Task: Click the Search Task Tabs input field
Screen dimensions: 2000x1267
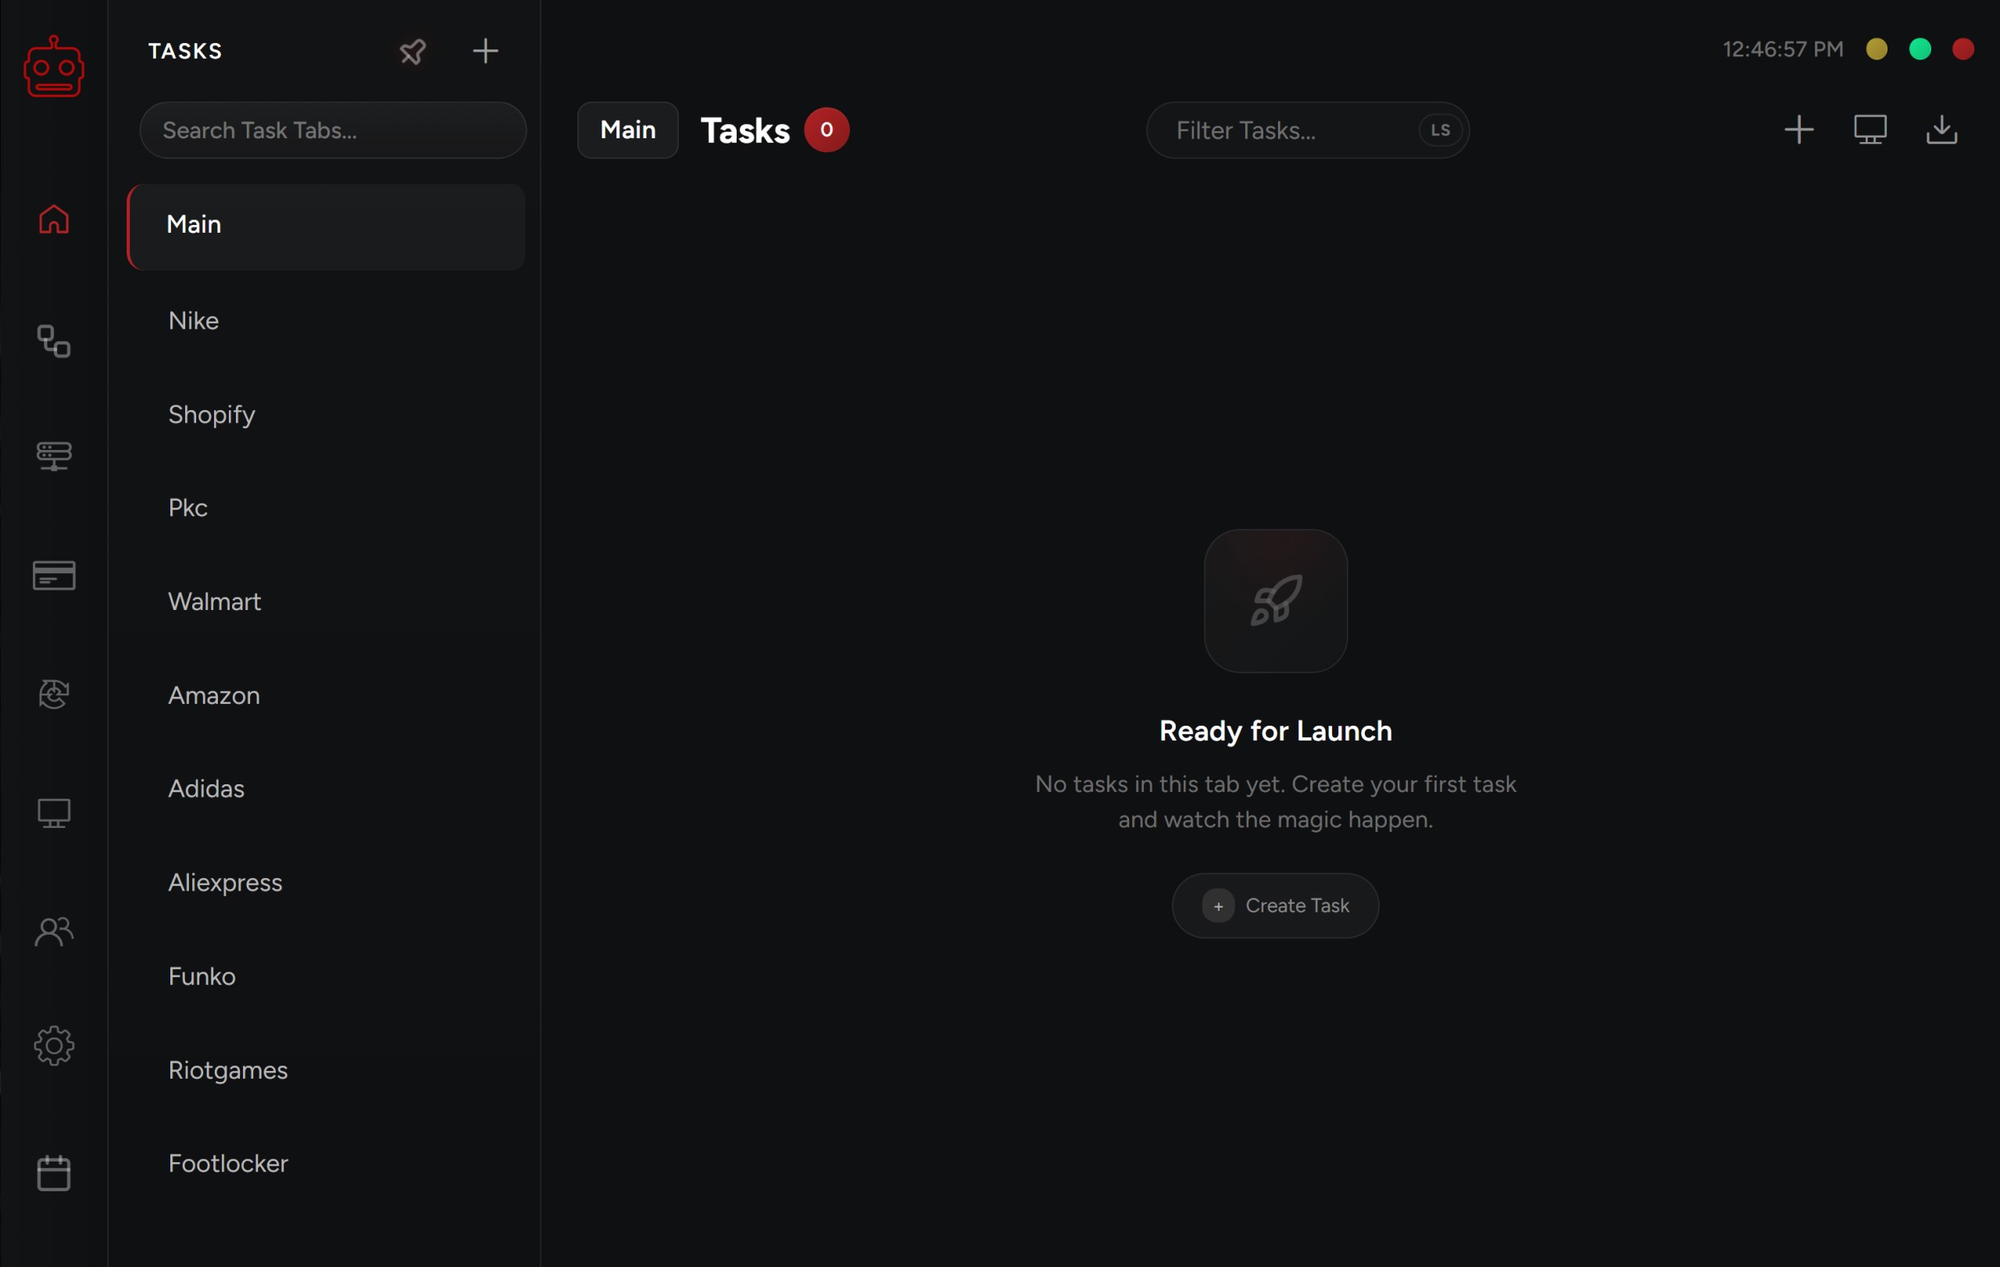Action: click(332, 130)
